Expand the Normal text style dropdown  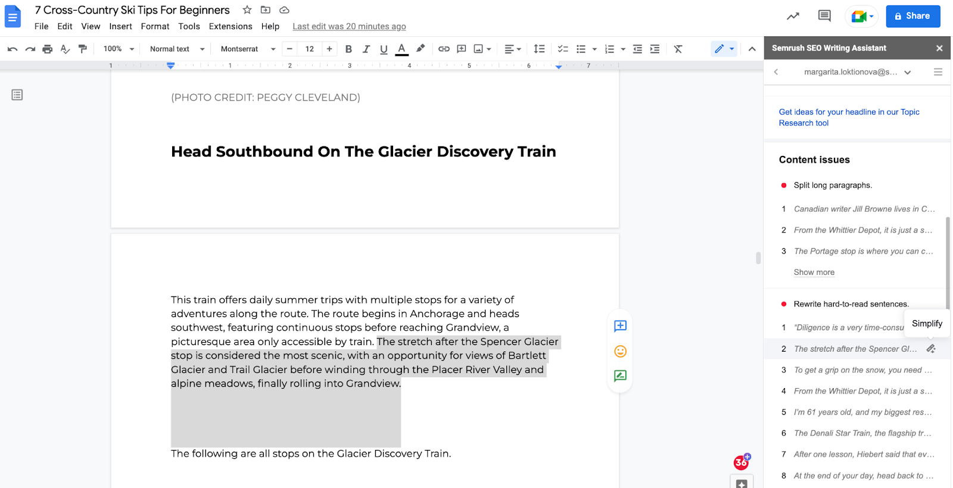click(x=177, y=49)
